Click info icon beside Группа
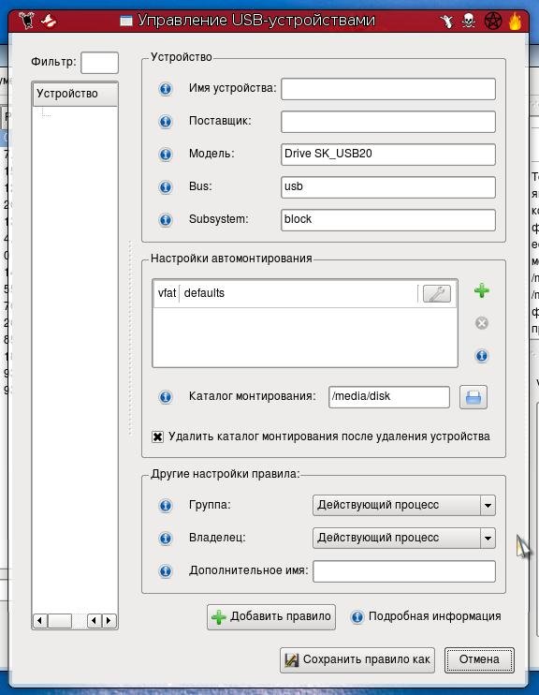The image size is (539, 695). tap(166, 505)
